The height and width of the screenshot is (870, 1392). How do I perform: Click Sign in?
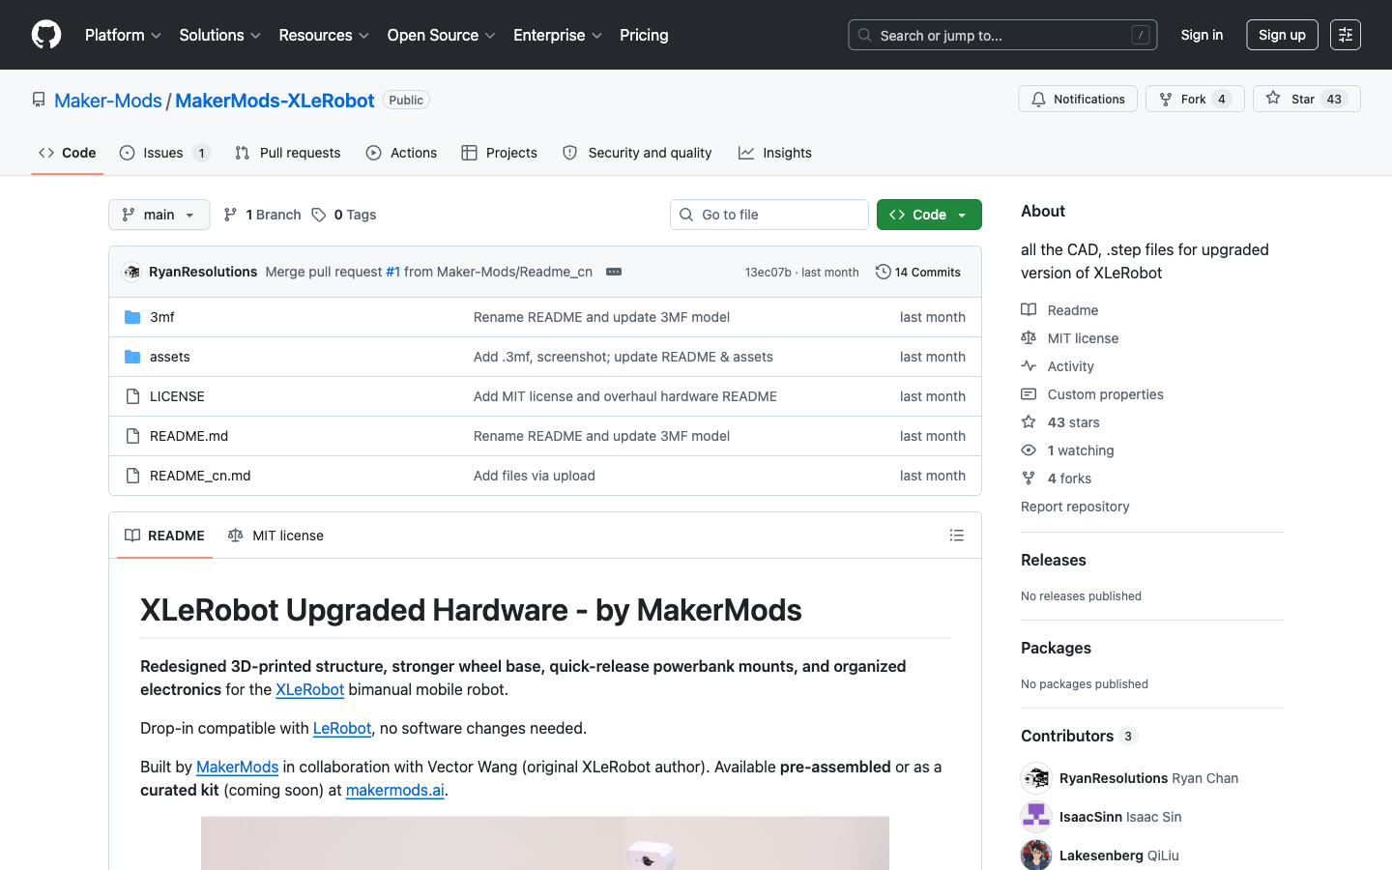tap(1202, 35)
